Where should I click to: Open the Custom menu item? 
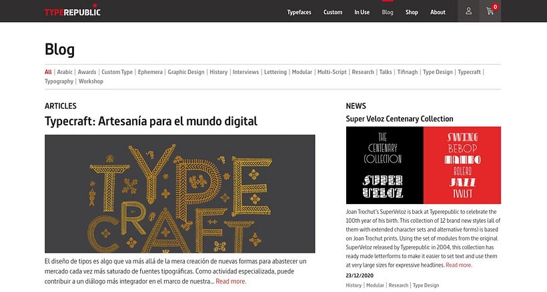333,12
